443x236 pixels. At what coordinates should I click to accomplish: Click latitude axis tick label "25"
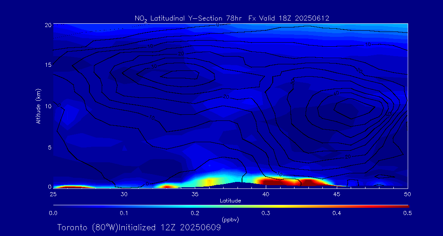[x=53, y=194]
